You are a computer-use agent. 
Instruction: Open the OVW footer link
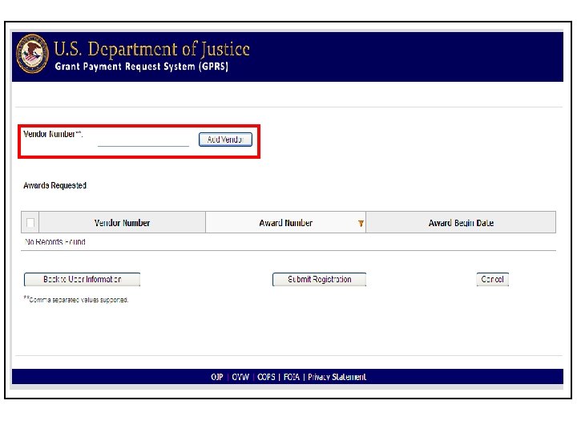point(240,377)
